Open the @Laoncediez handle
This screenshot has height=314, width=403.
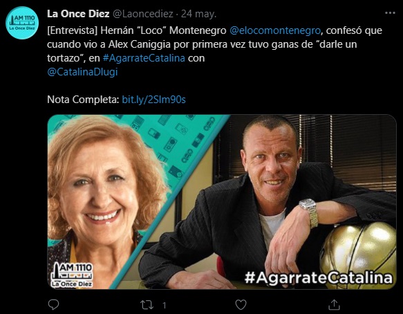[143, 14]
